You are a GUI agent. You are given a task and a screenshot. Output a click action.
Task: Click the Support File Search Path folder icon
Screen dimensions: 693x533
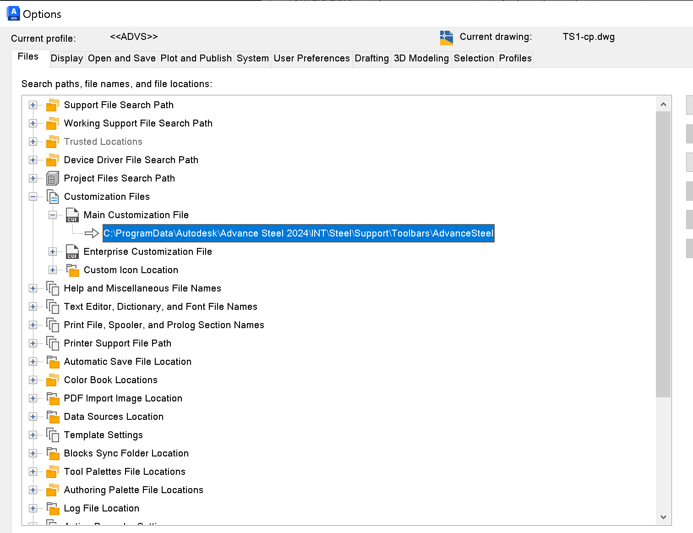click(53, 105)
